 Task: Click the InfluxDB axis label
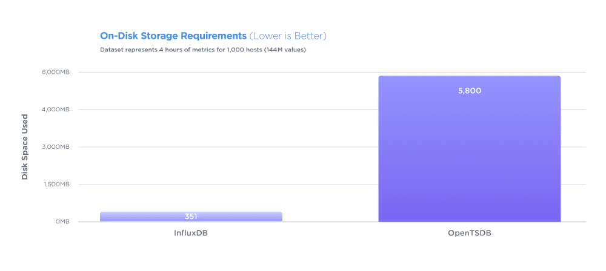(191, 233)
